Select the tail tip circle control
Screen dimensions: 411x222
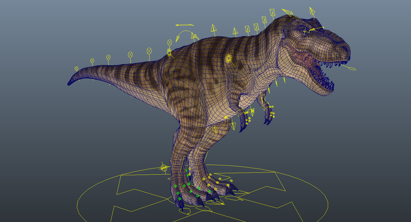pyautogui.click(x=76, y=69)
